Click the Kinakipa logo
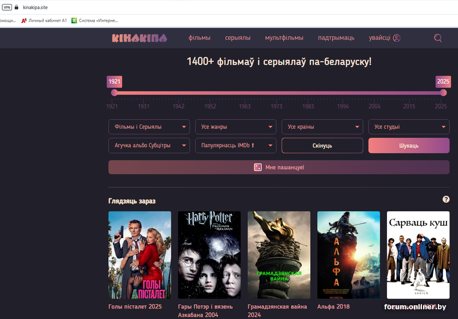458x319 pixels. pyautogui.click(x=139, y=38)
